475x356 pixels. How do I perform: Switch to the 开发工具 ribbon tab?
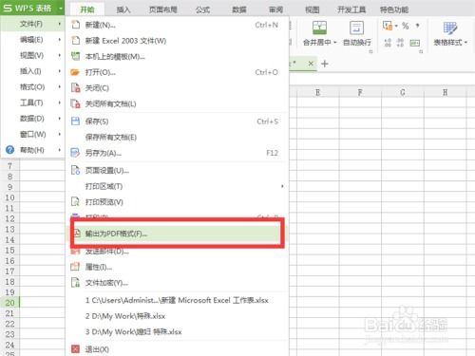[351, 9]
